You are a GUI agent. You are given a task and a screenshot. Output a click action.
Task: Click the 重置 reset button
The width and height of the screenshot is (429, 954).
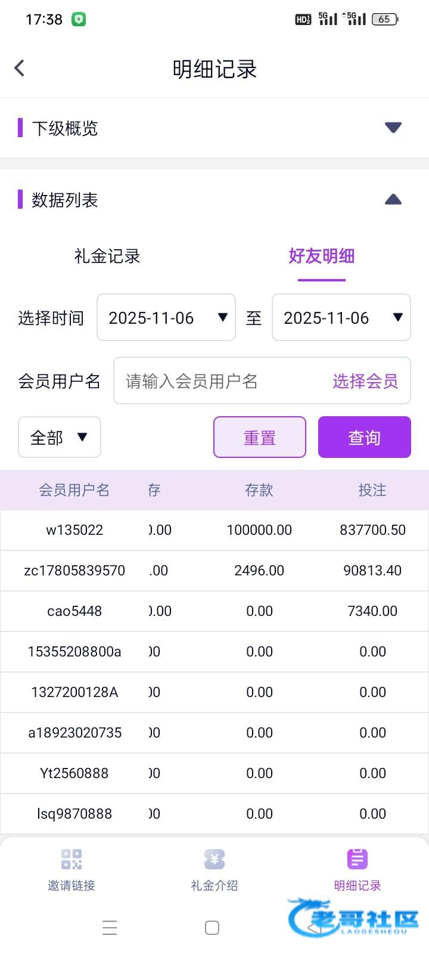[260, 438]
